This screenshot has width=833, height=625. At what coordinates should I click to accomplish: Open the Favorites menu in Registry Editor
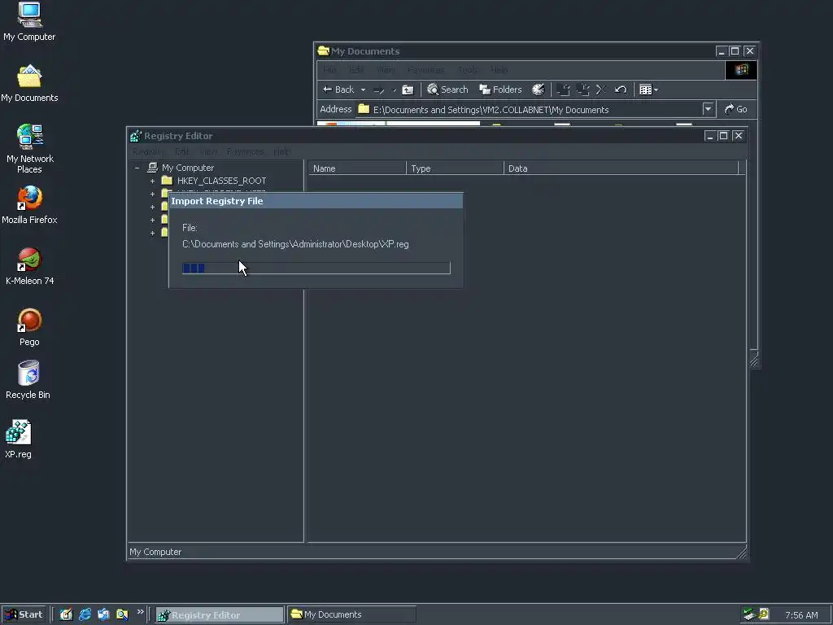245,152
